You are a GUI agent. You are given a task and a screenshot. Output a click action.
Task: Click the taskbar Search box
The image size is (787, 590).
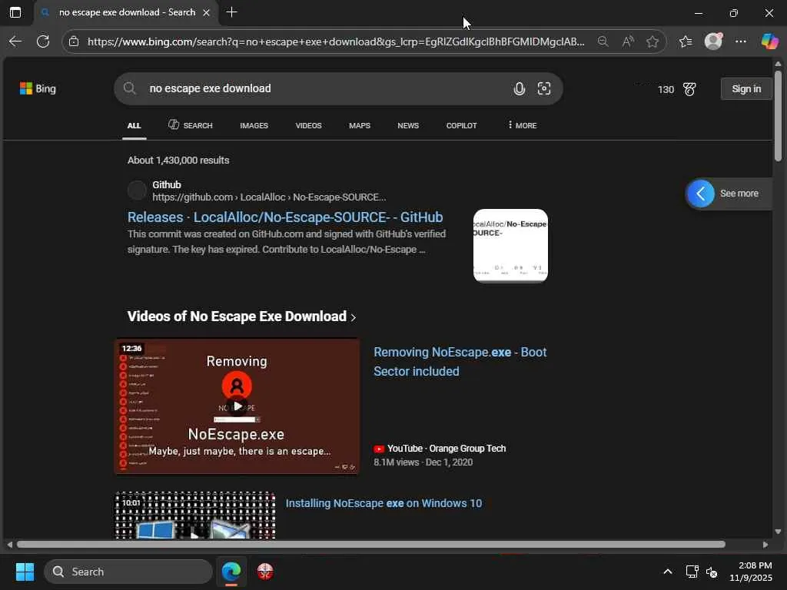[128, 572]
